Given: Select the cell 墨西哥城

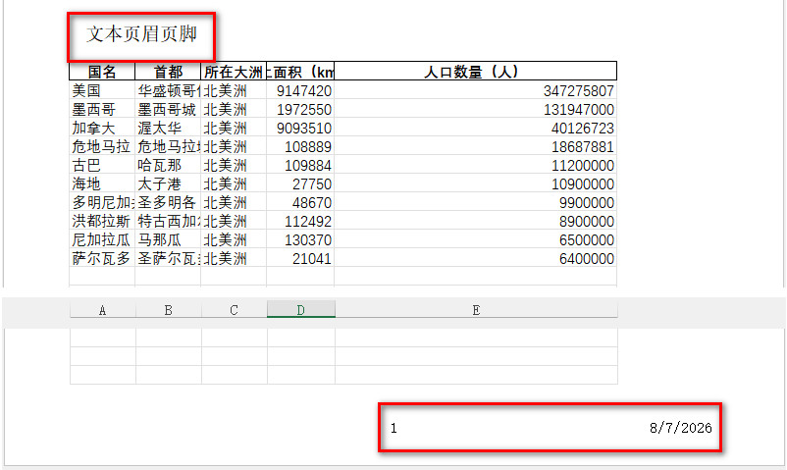Looking at the screenshot, I should [x=168, y=110].
